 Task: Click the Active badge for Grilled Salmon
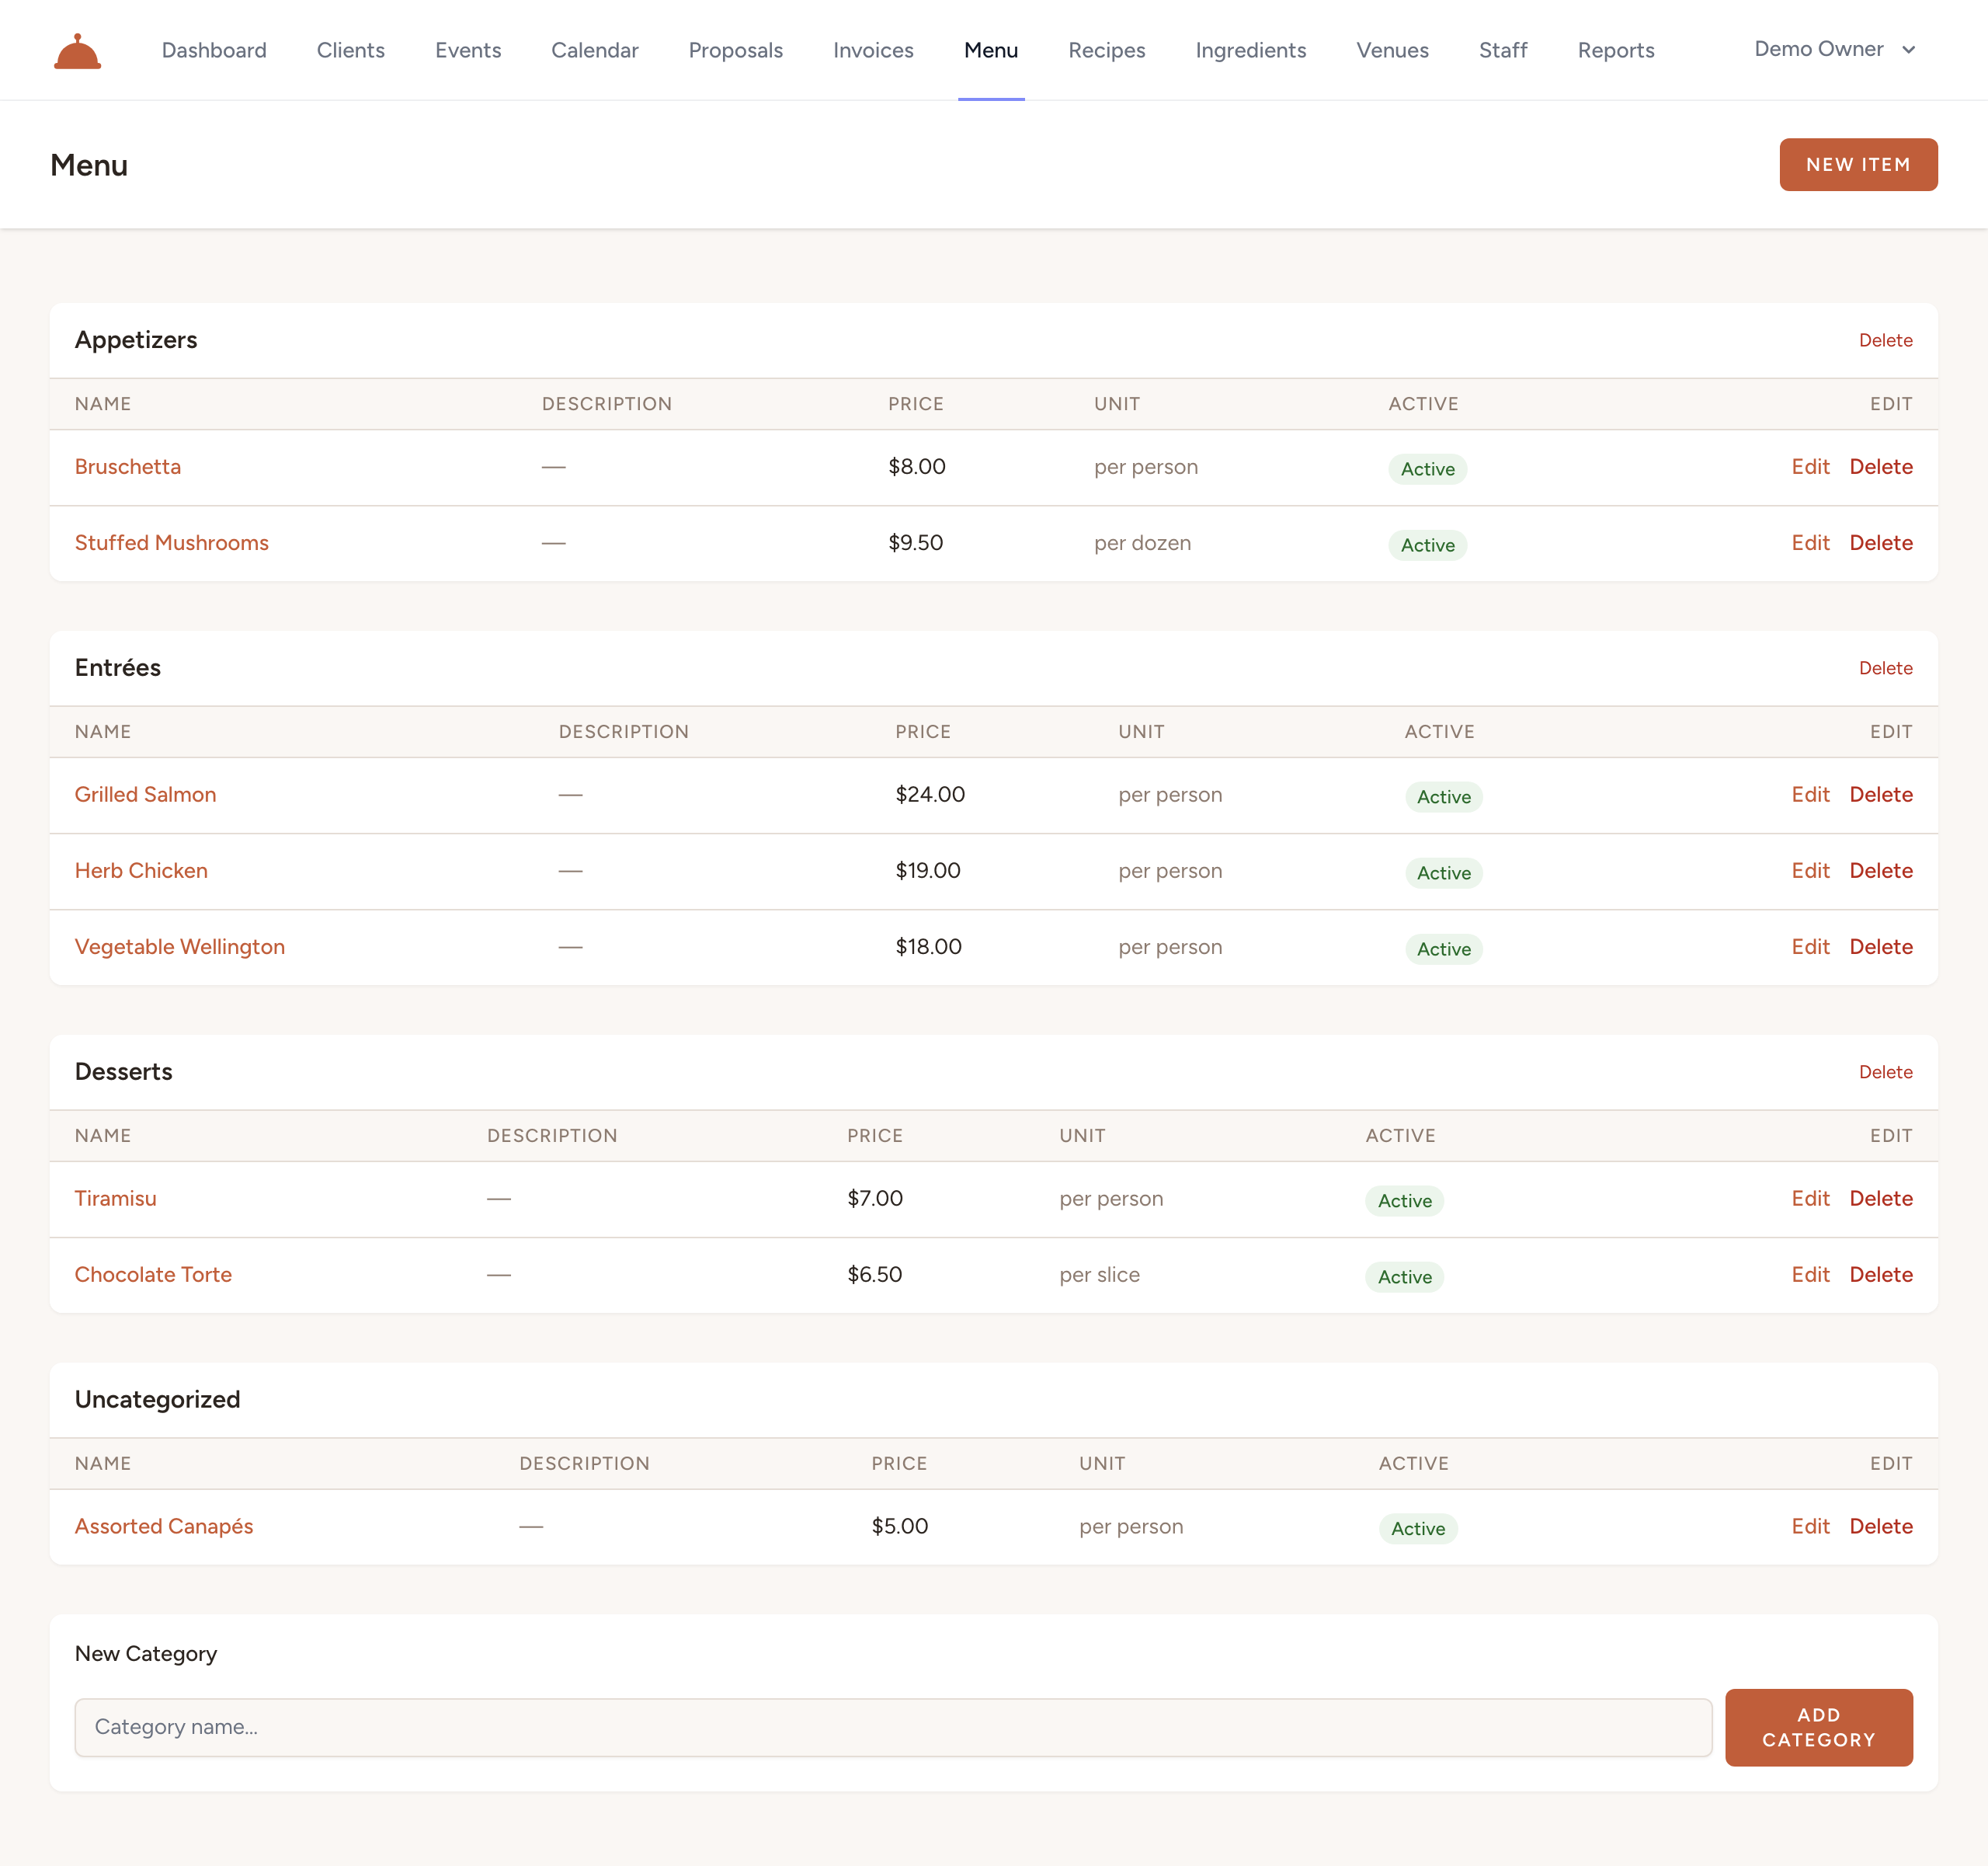pos(1443,796)
